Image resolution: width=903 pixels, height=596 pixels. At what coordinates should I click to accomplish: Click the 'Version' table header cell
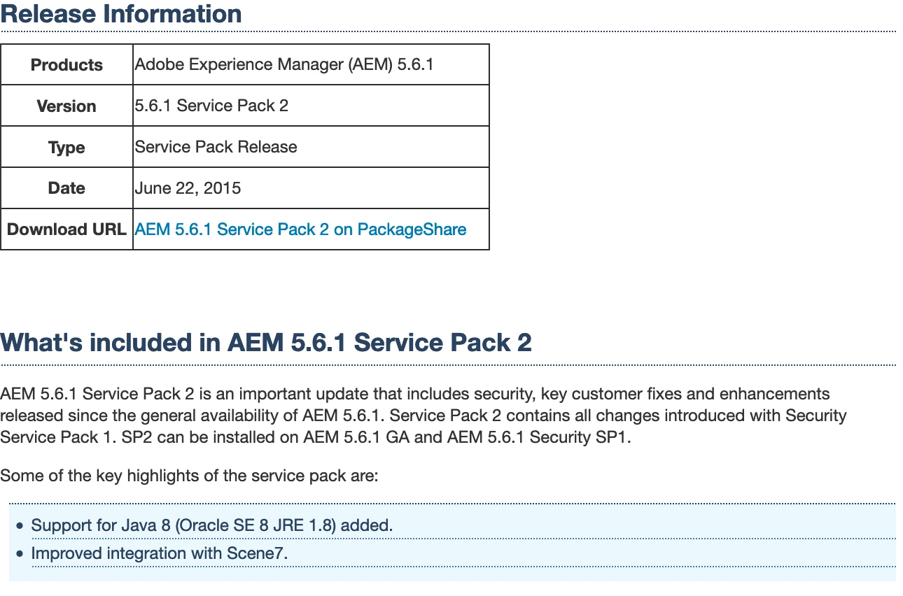(x=67, y=106)
